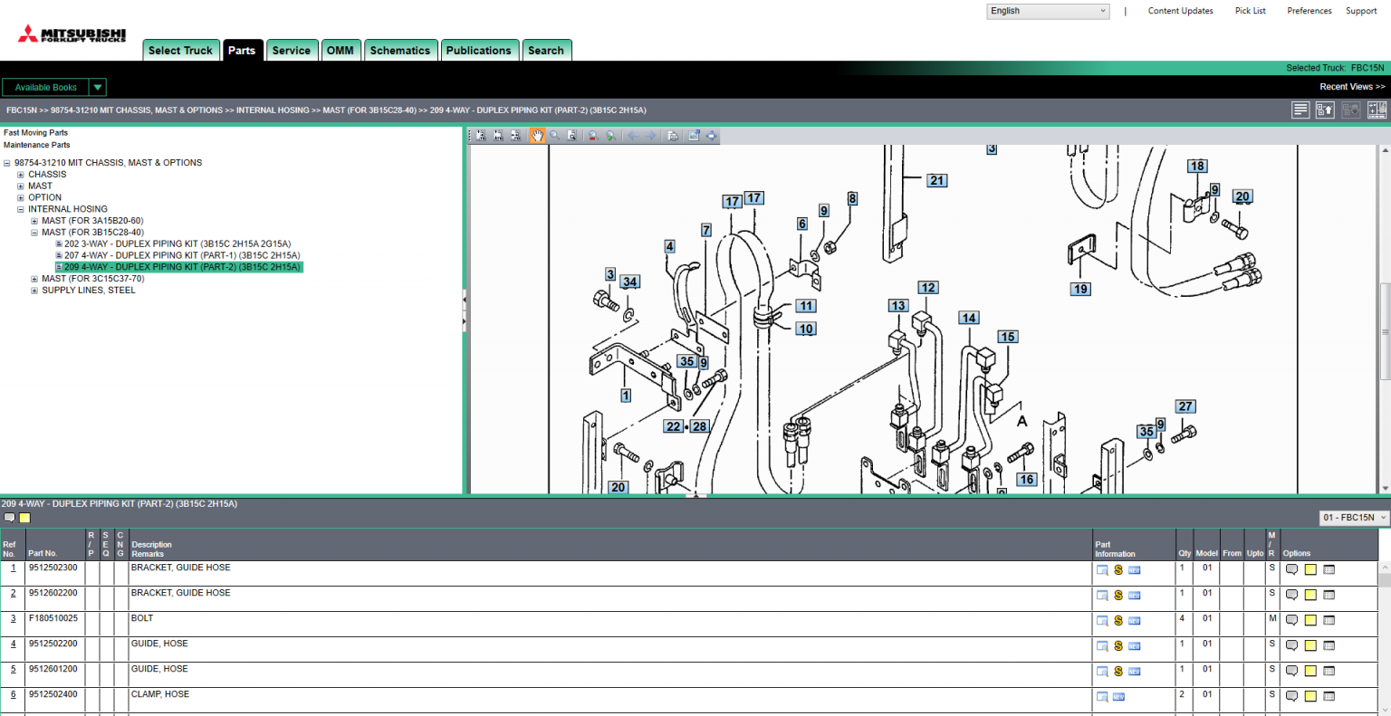Go to the Schematics tab

[400, 51]
